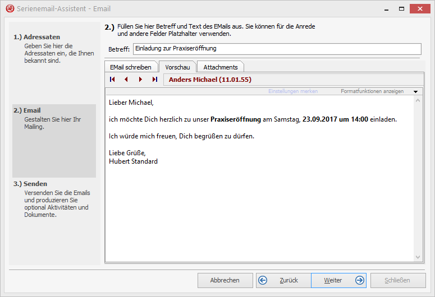The width and height of the screenshot is (435, 297).
Task: Jump to last recipient record
Action: (154, 80)
